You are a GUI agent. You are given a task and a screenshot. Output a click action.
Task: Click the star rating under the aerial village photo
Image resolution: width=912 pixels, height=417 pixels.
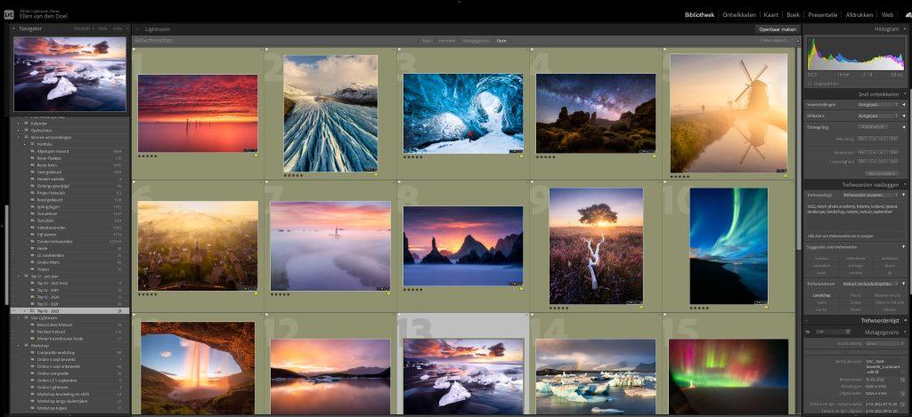coord(147,294)
